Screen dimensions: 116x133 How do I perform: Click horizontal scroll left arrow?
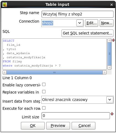point(5,72)
